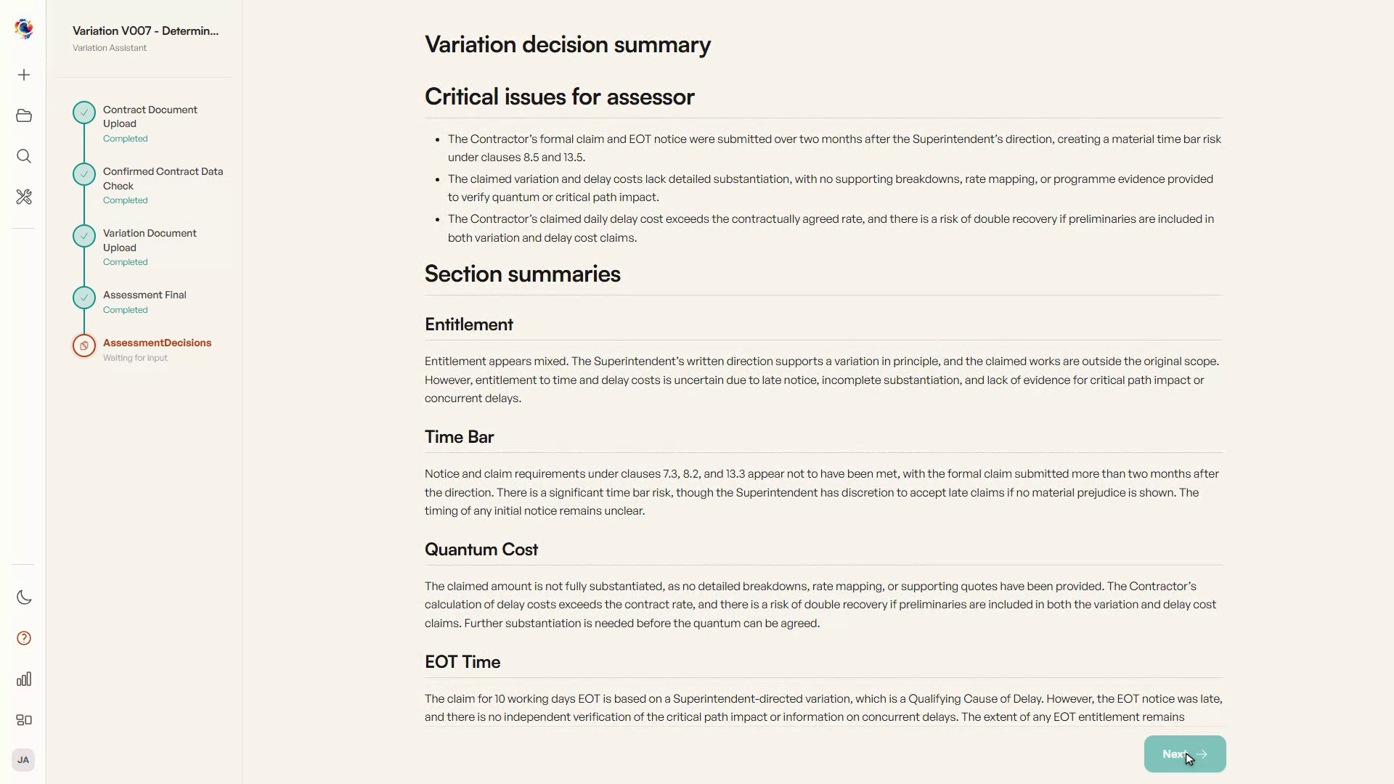The height and width of the screenshot is (784, 1394).
Task: Click the Quantum Cost section heading
Action: point(481,550)
